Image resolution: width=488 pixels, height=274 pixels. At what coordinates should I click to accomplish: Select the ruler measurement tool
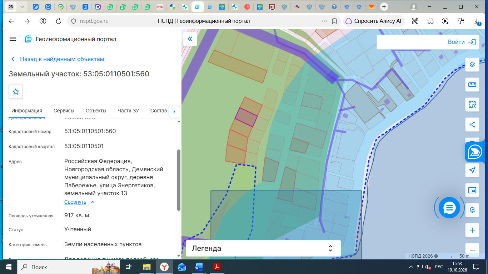[x=472, y=85]
